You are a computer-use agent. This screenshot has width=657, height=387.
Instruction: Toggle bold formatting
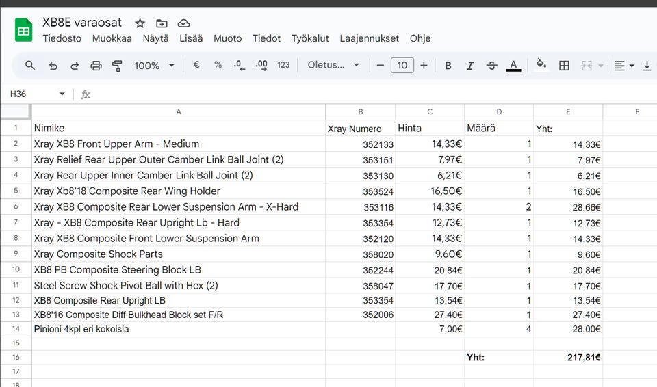[x=448, y=66]
